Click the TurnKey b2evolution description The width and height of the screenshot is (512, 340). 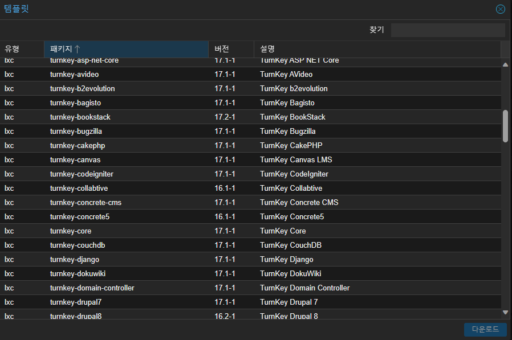pyautogui.click(x=294, y=89)
